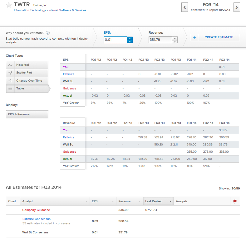
Task: Open the EPS & Revenue display dropdown
Action: pos(27,114)
